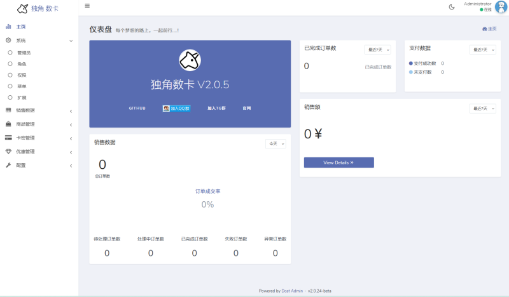Click the 订单成交率 label
509x297 pixels.
[x=208, y=192]
